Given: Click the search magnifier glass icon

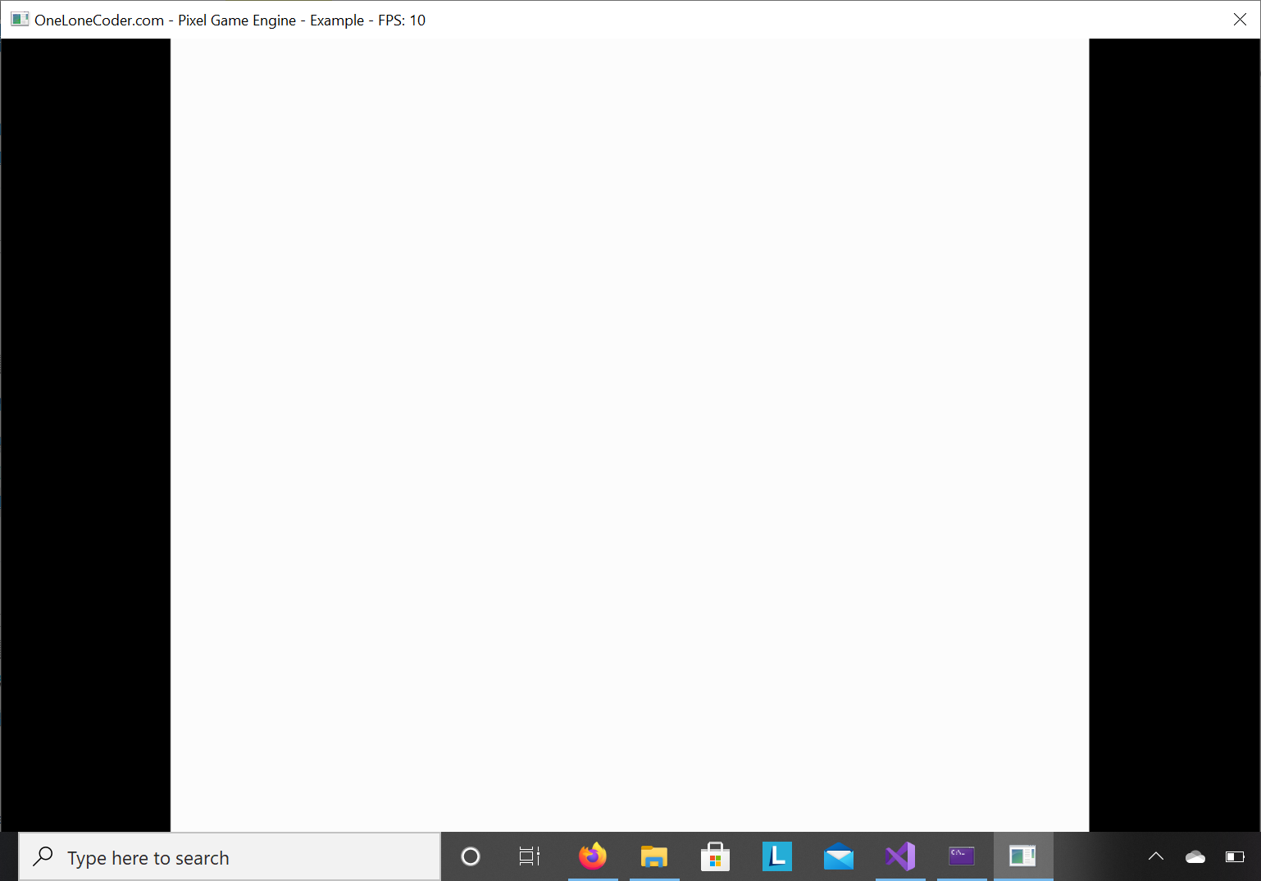Looking at the screenshot, I should pyautogui.click(x=43, y=856).
